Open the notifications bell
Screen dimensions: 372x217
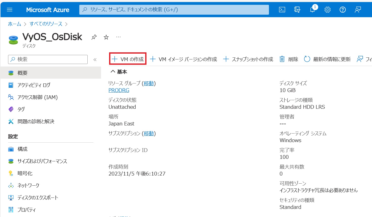coord(313,9)
